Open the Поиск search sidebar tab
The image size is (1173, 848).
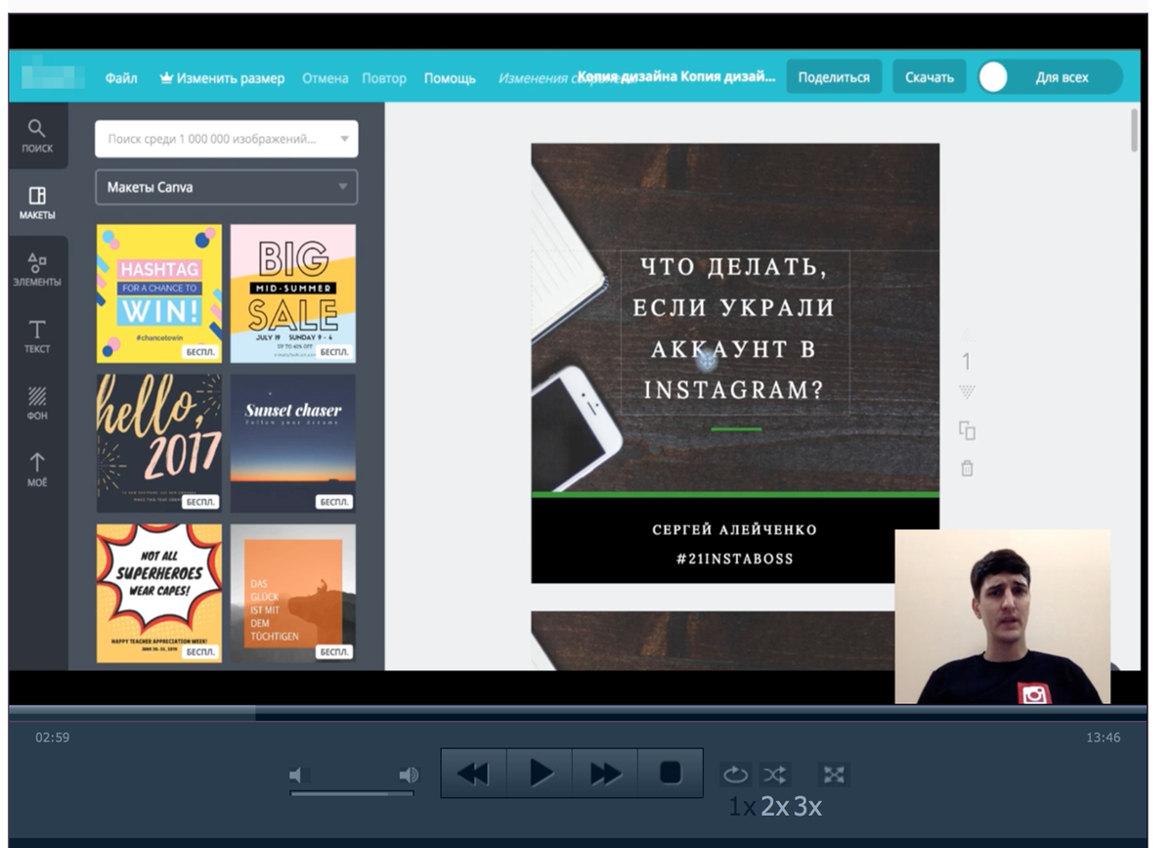click(x=37, y=136)
